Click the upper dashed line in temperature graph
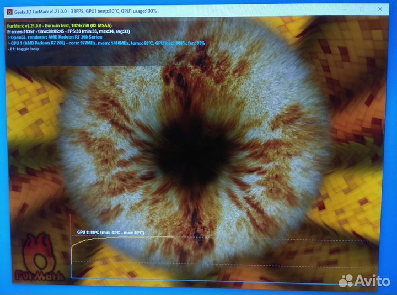Viewport: 397px width, 295px height. pos(276,240)
